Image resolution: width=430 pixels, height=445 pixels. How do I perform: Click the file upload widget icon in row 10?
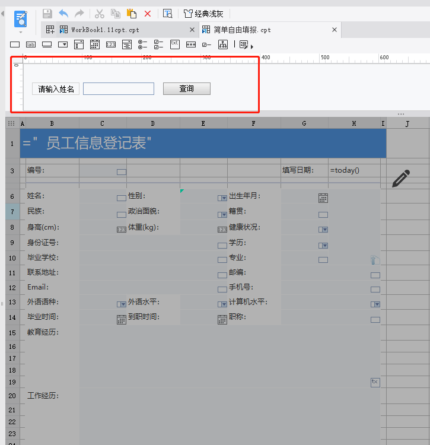click(x=375, y=260)
